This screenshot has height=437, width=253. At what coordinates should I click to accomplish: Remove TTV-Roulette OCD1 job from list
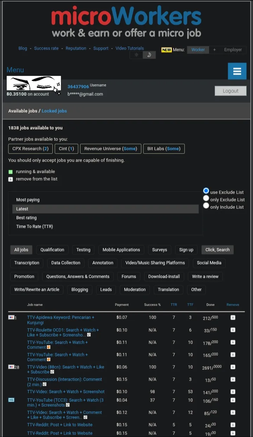233,330
